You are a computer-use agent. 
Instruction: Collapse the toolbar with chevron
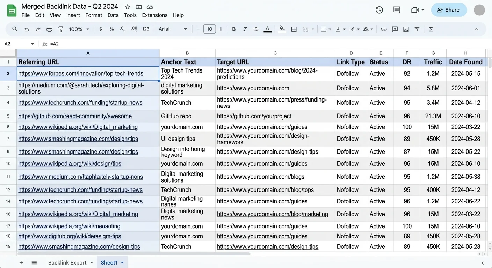coord(477,29)
